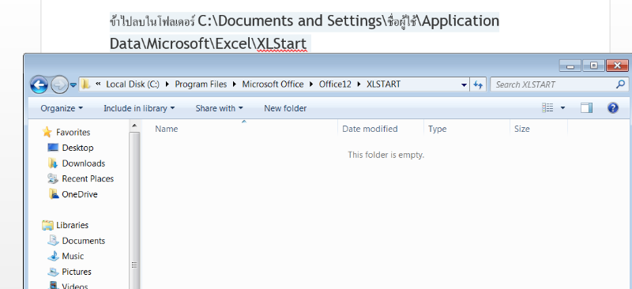Image resolution: width=632 pixels, height=289 pixels.
Task: Open the recent locations dropdown arrow
Action: pyautogui.click(x=73, y=85)
